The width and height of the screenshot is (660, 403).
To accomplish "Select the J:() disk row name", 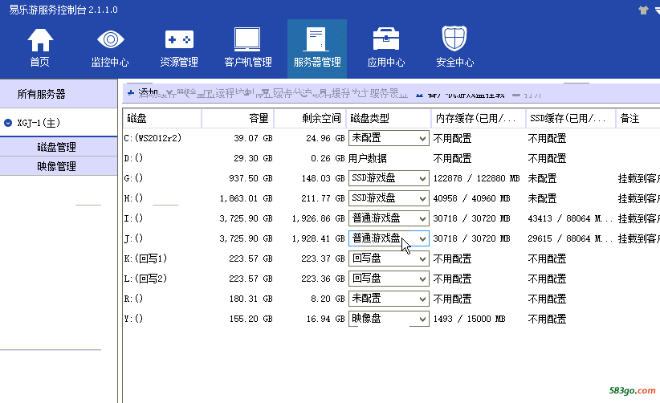I will [133, 238].
